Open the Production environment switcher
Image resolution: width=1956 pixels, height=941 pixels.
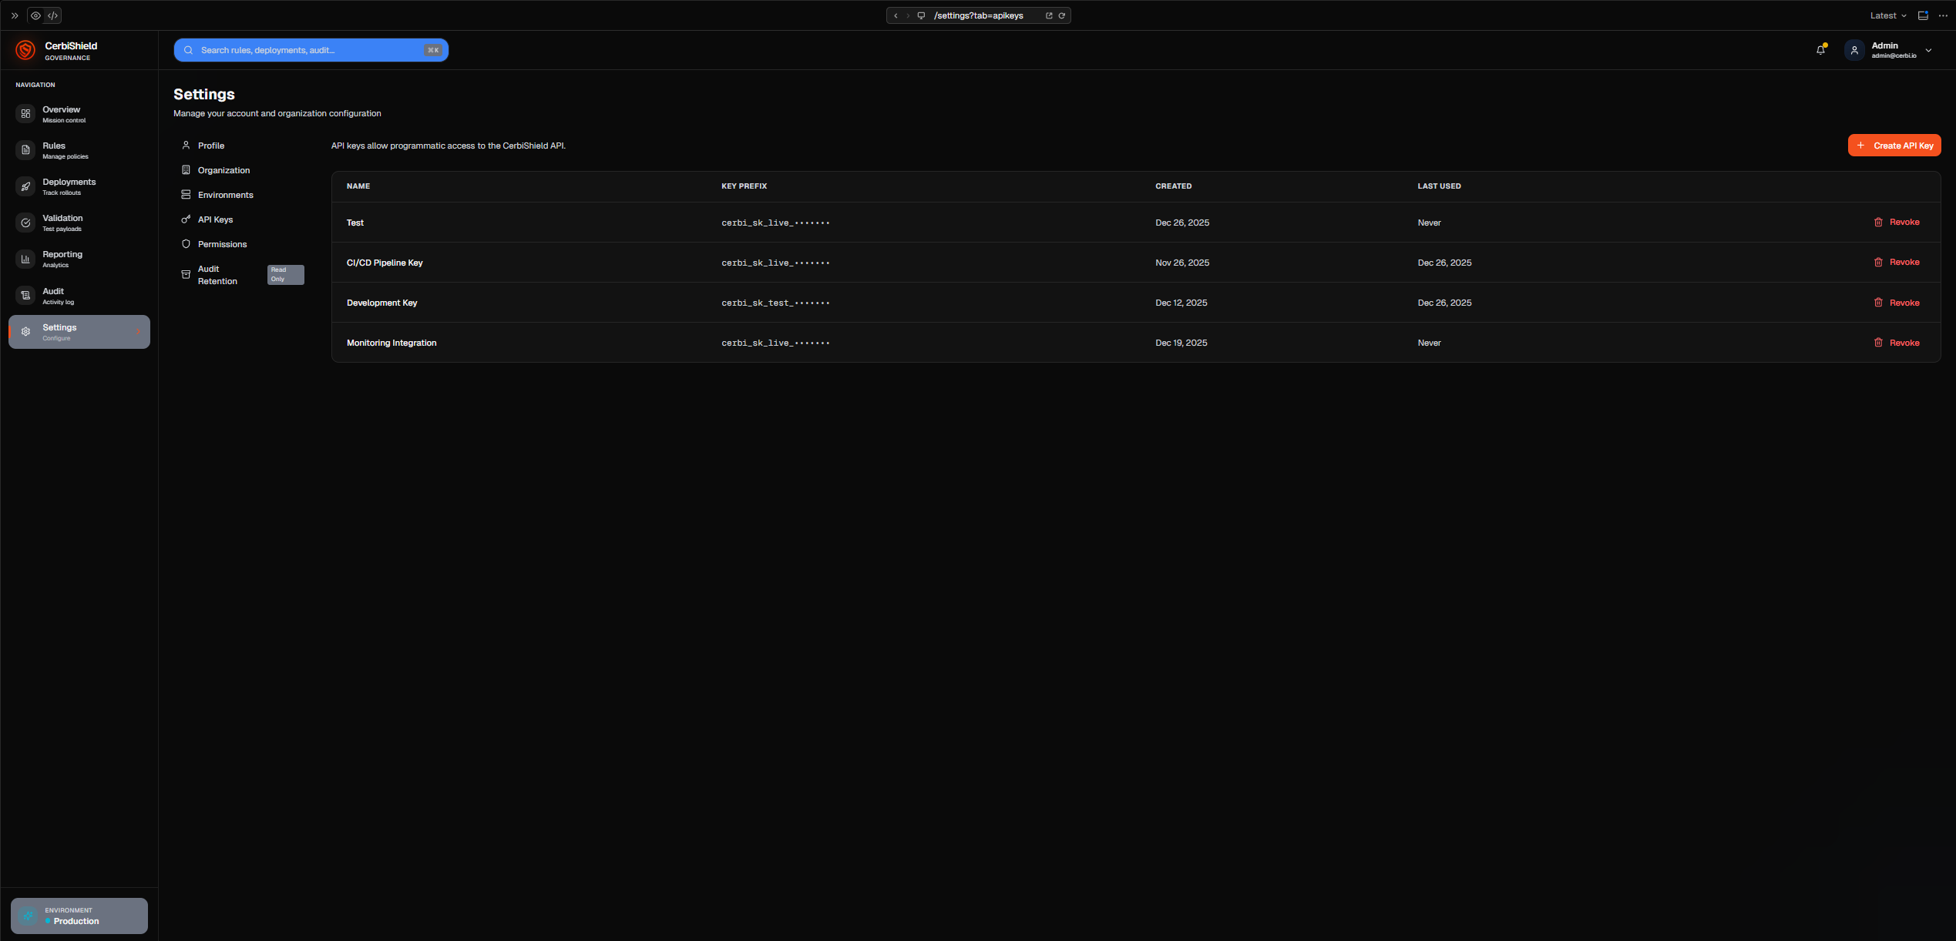coord(79,916)
